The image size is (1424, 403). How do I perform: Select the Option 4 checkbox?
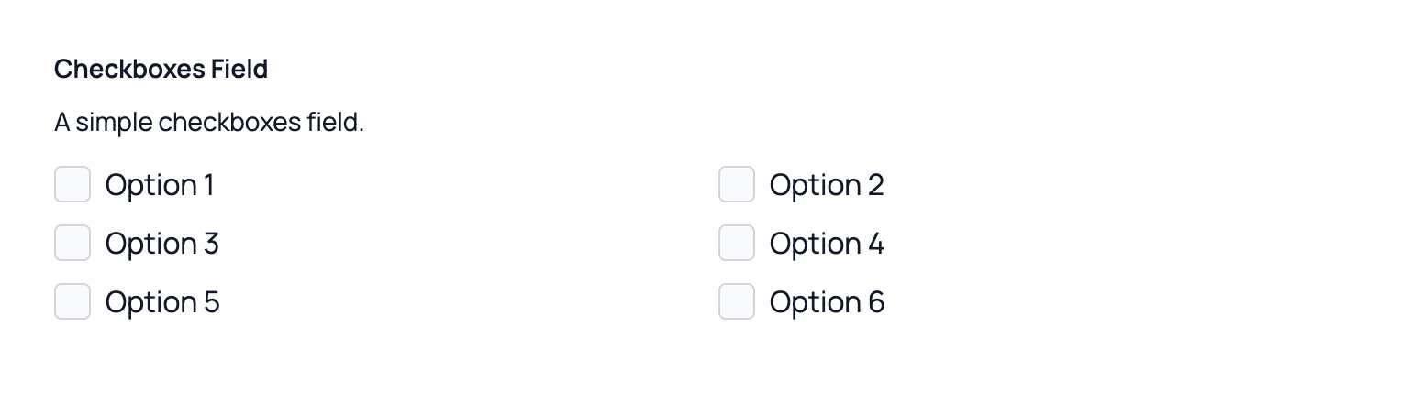point(736,243)
